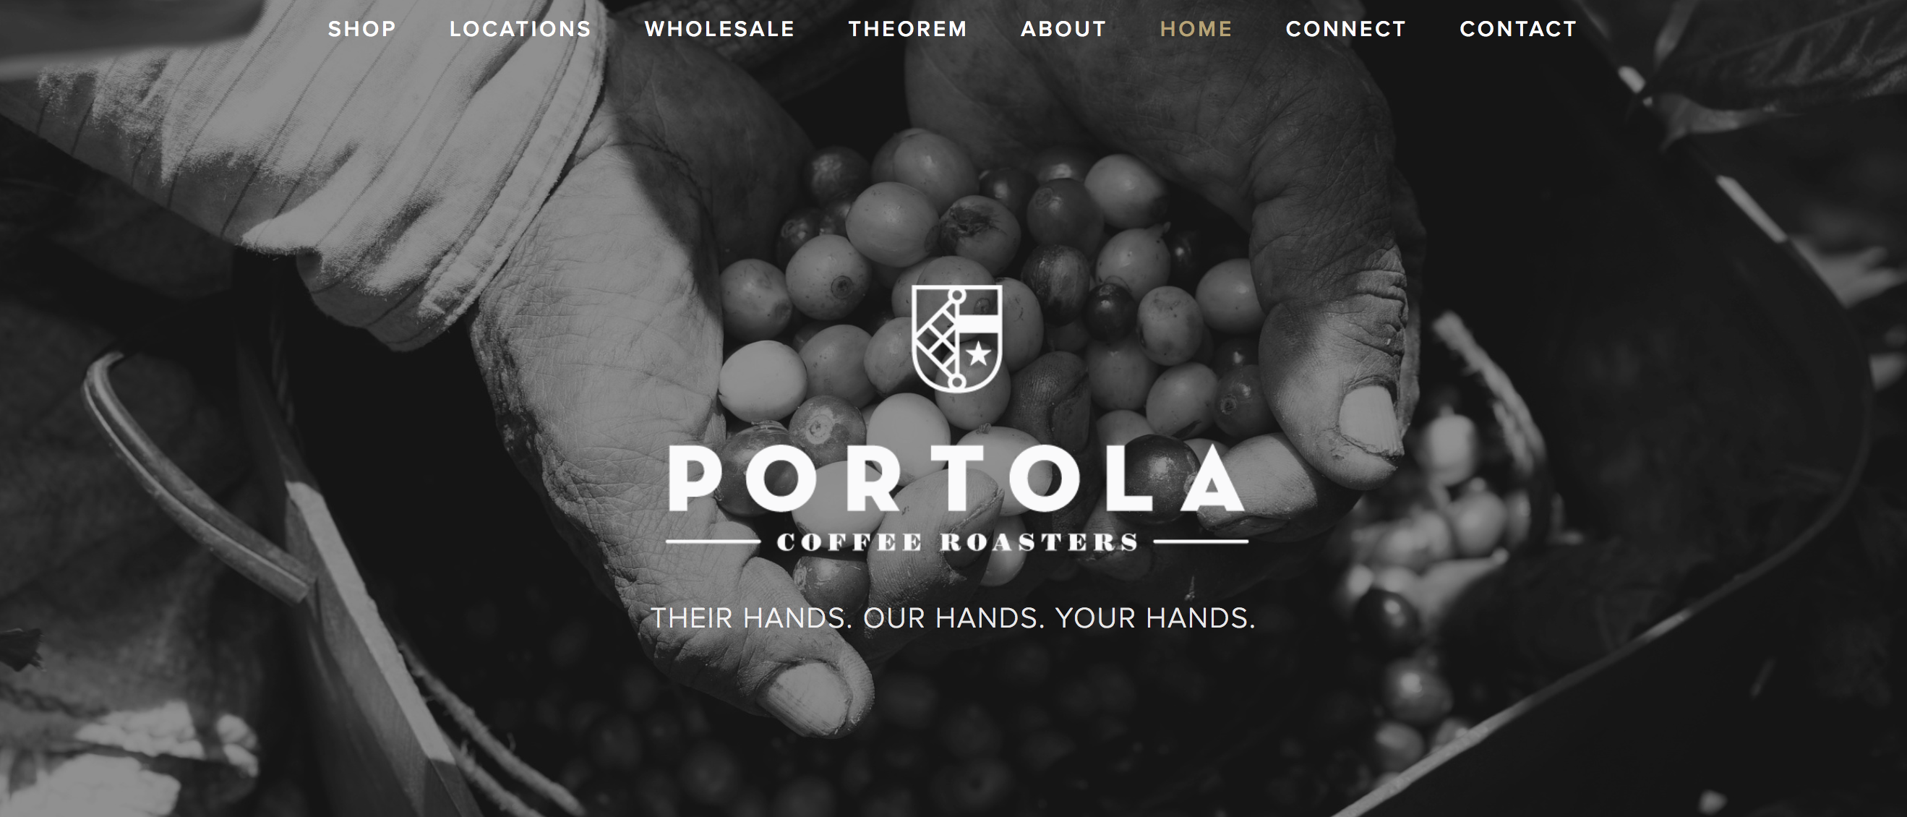Open the SHOP page from navigation
This screenshot has width=1907, height=817.
(362, 29)
